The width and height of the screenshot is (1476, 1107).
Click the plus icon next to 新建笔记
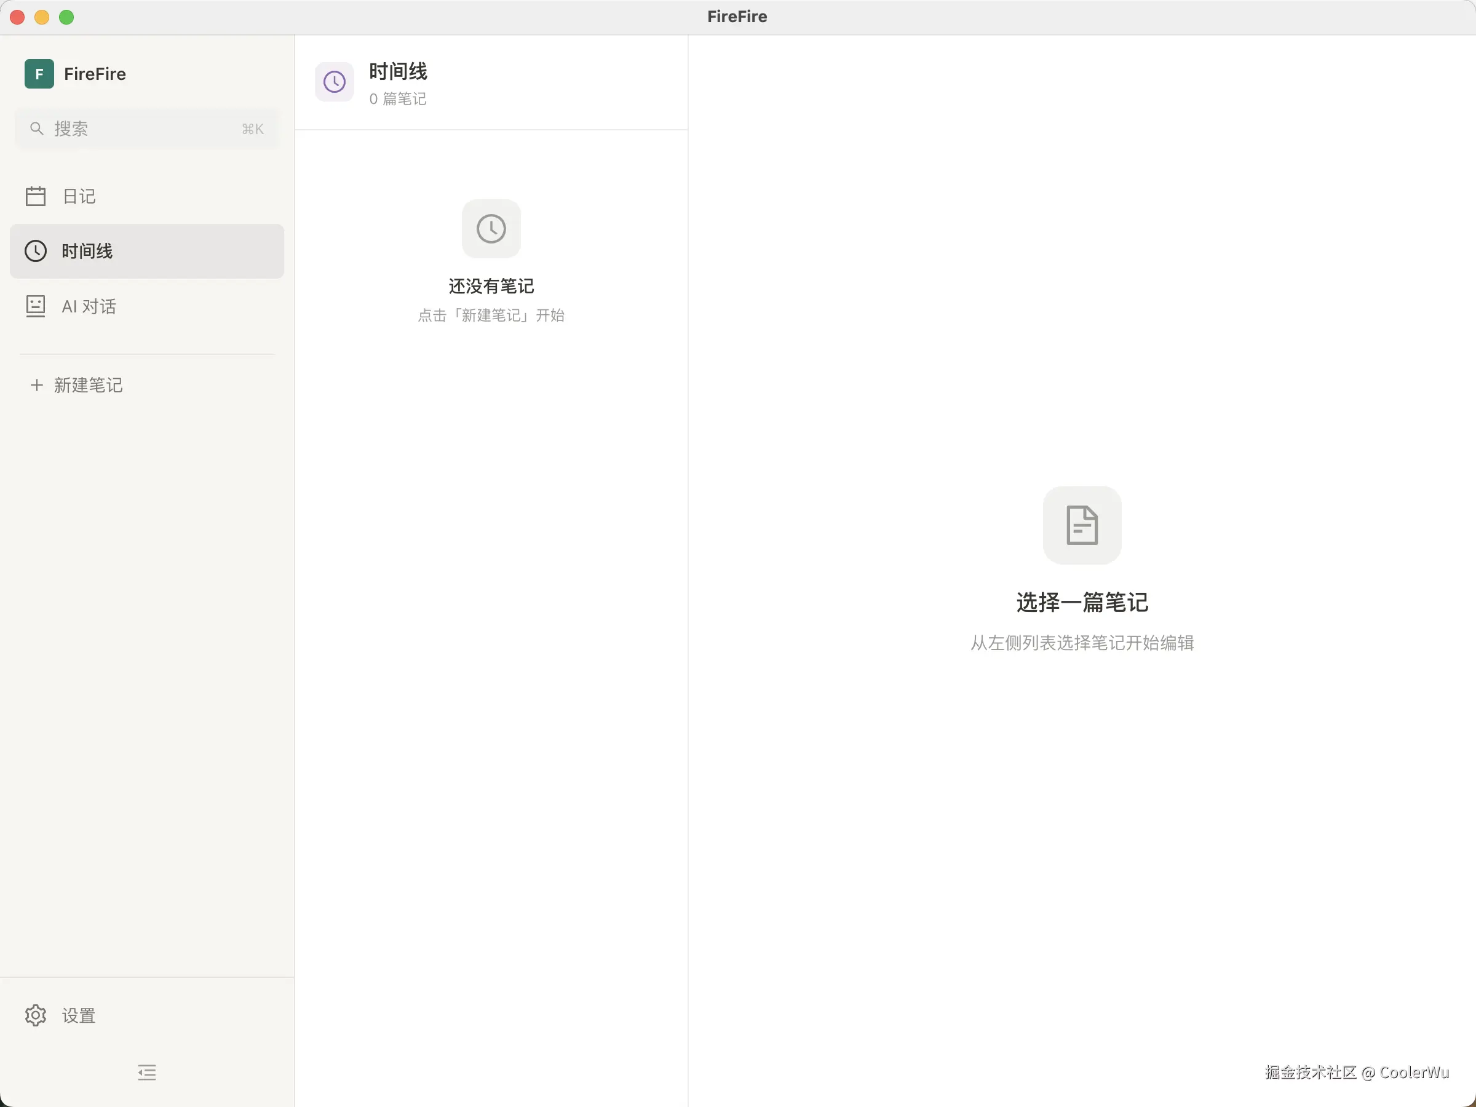(x=37, y=385)
